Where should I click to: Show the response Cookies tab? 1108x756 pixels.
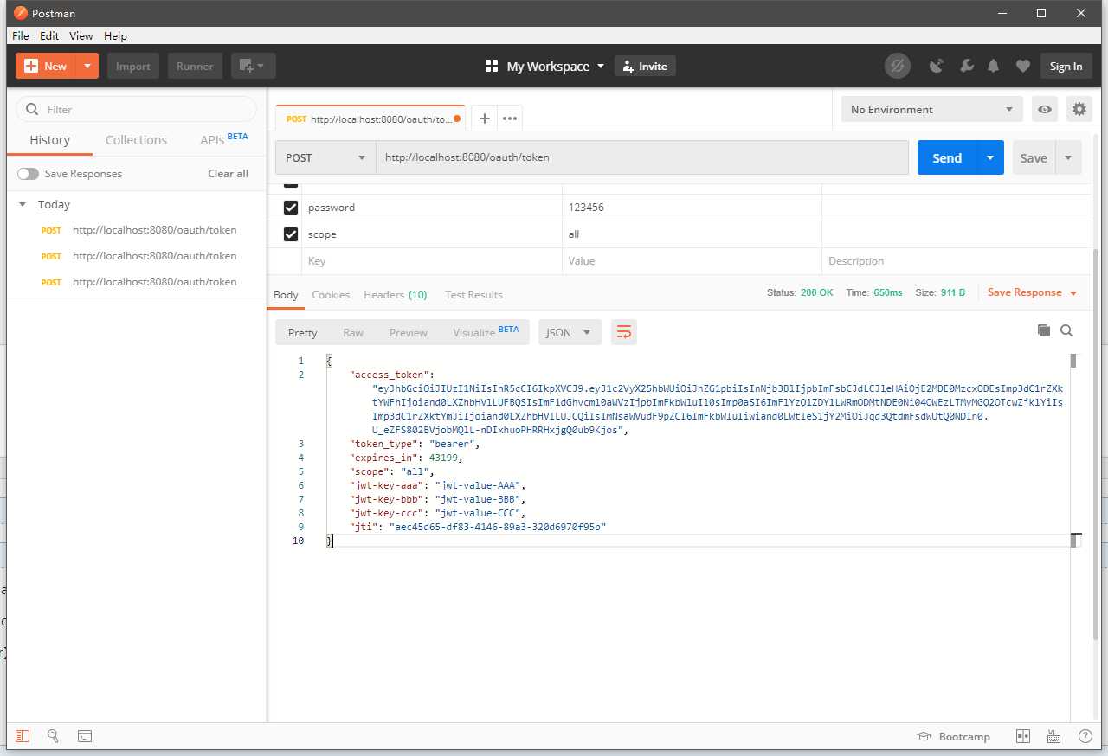[331, 295]
